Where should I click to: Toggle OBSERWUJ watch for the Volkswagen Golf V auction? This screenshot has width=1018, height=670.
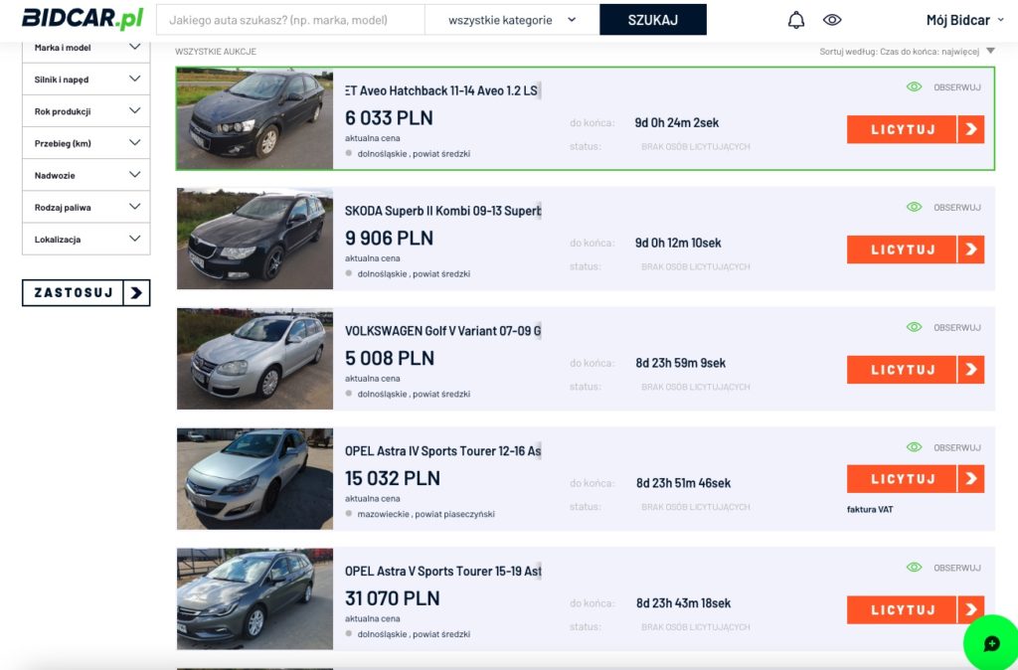[944, 327]
